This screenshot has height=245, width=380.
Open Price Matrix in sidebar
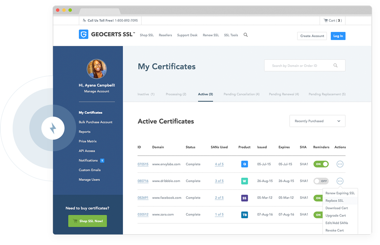click(x=87, y=141)
